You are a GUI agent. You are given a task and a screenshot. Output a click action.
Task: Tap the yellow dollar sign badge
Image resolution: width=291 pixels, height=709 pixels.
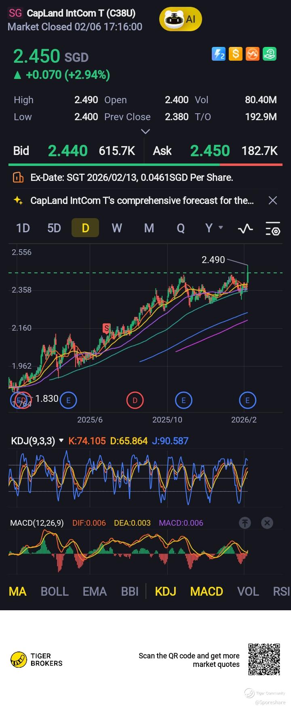pyautogui.click(x=236, y=54)
